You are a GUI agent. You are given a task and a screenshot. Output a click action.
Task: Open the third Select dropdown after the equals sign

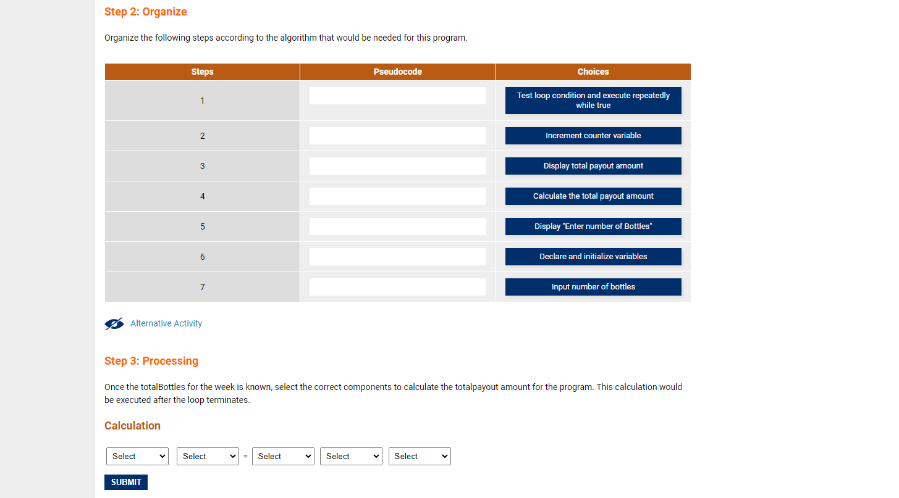(283, 456)
